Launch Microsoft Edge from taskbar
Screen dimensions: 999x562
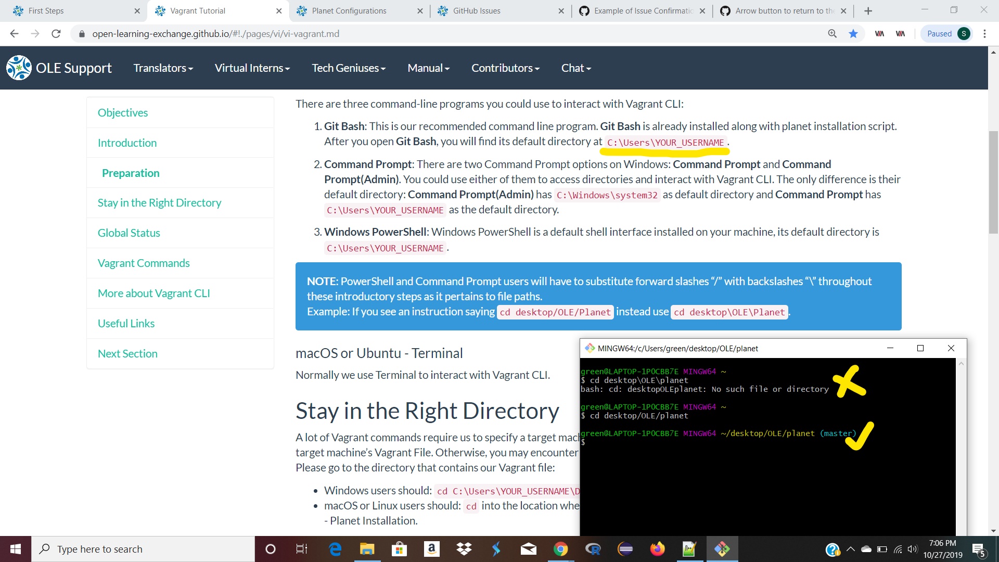(335, 549)
